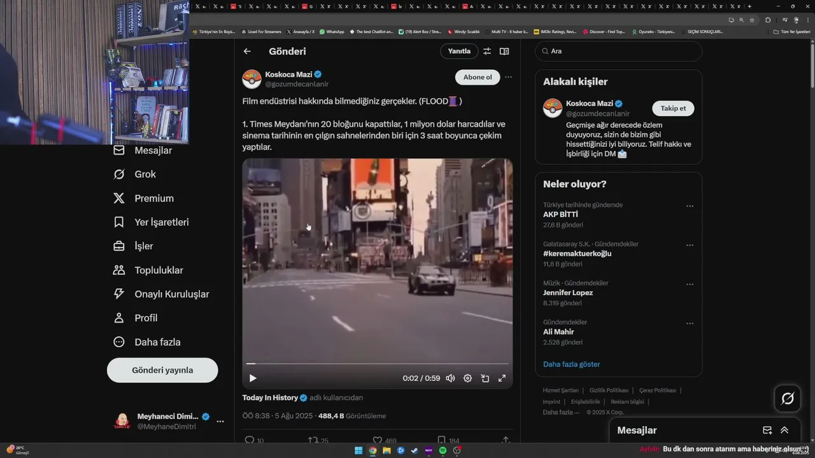815x458 pixels.
Task: Click the Yanıtla button
Action: pos(459,52)
